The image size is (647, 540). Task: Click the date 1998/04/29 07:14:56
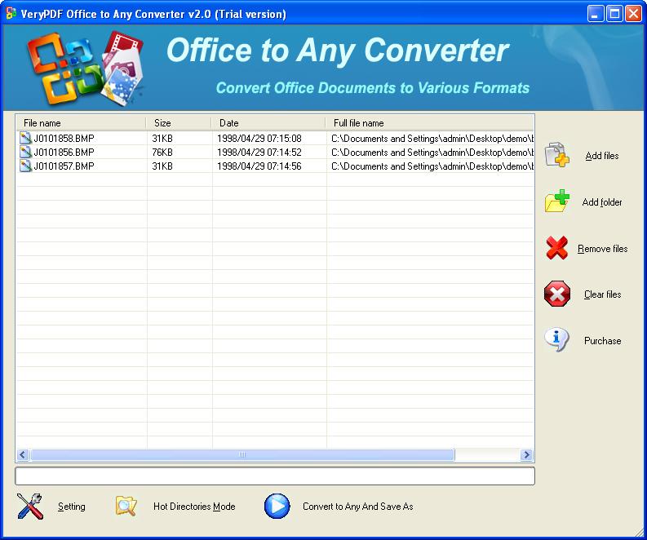coord(259,166)
